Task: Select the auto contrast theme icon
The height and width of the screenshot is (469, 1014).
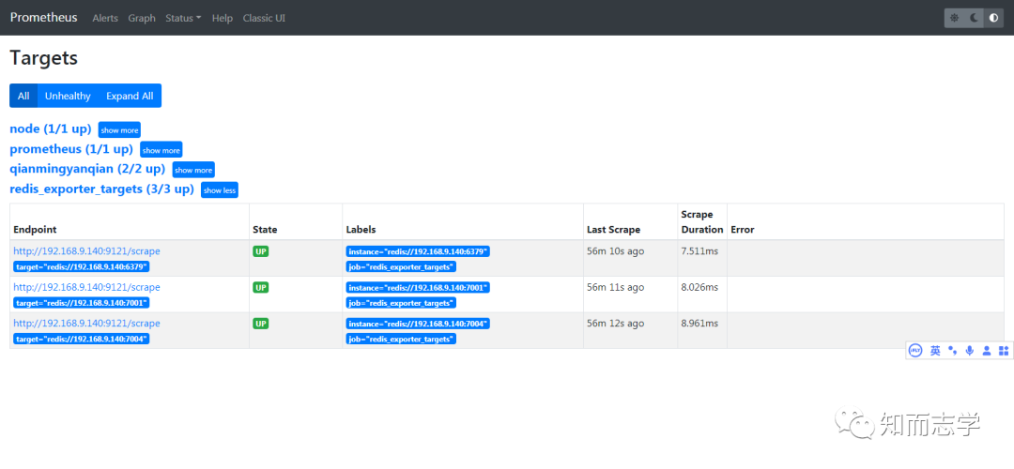Action: pyautogui.click(x=994, y=18)
